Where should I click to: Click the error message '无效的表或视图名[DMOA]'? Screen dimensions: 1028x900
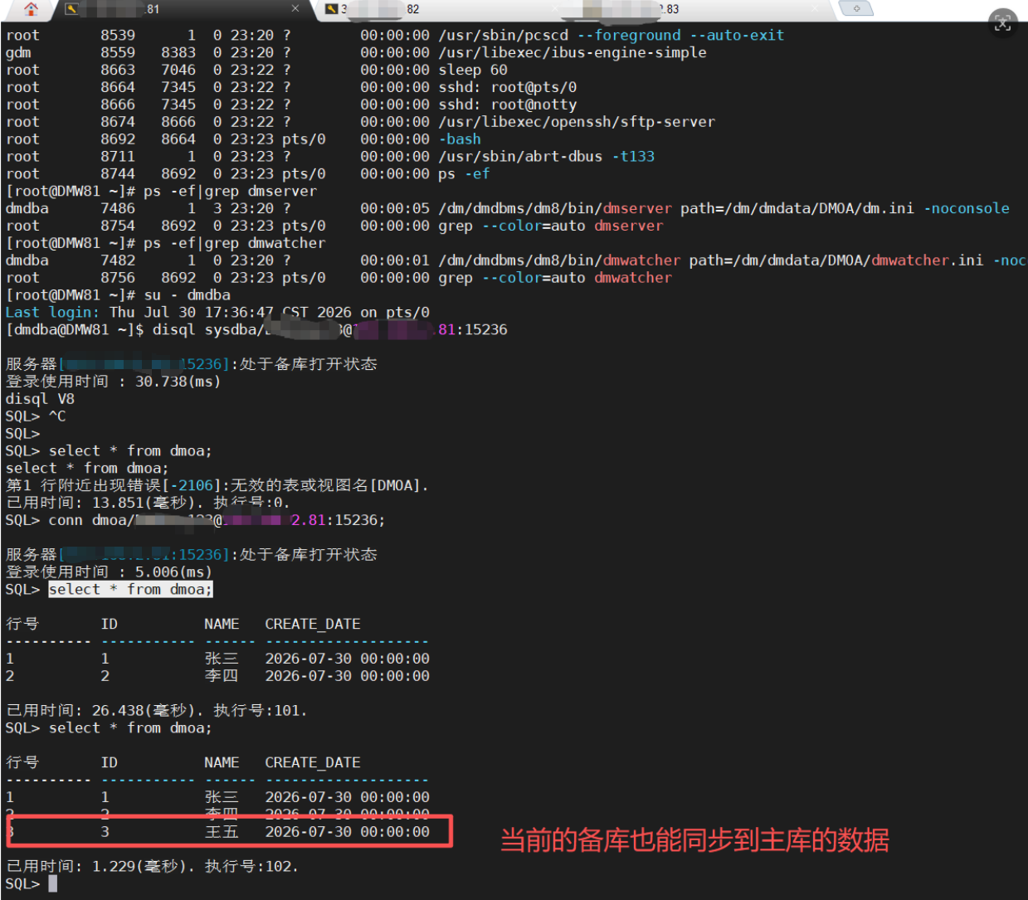[x=329, y=486]
